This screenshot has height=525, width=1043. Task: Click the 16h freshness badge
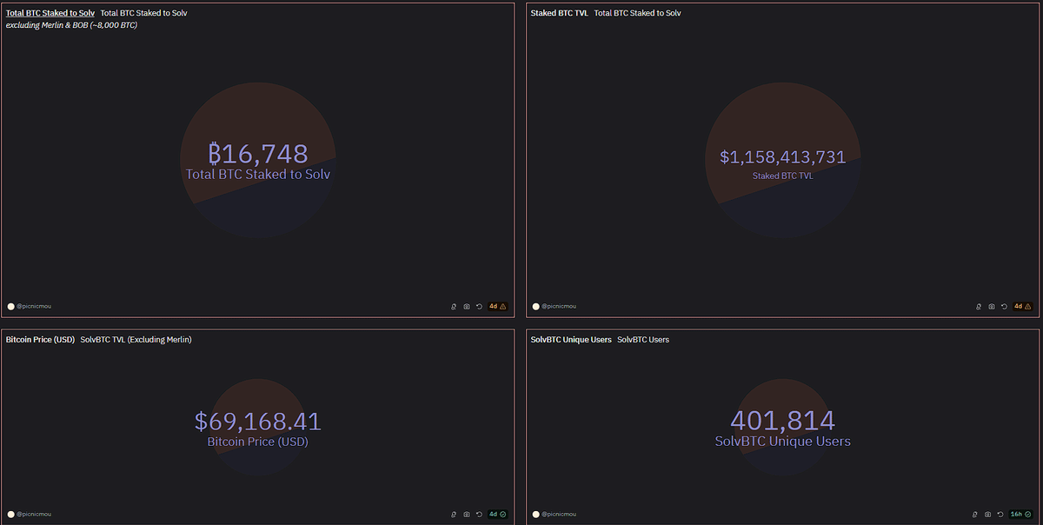coord(1021,514)
